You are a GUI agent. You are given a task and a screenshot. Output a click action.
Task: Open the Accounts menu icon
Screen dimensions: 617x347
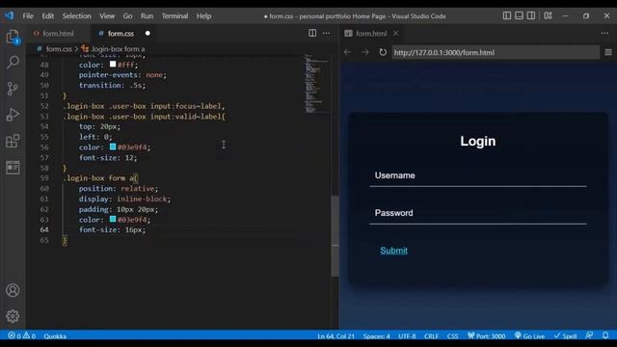(13, 290)
